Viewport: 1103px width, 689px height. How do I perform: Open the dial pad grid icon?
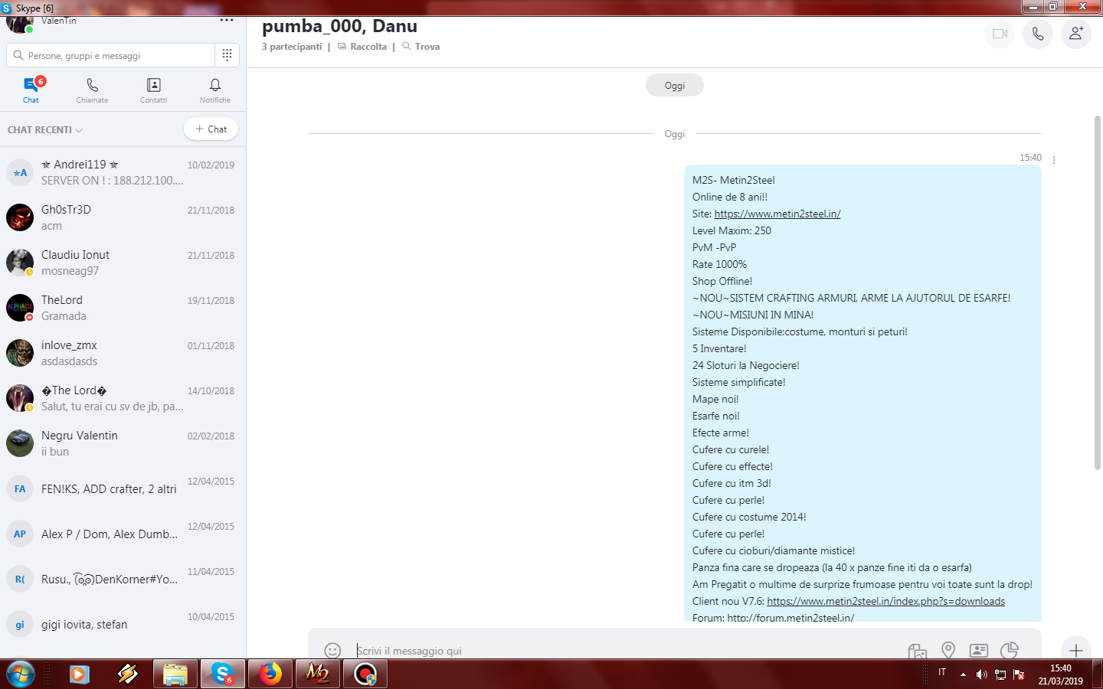pos(227,55)
